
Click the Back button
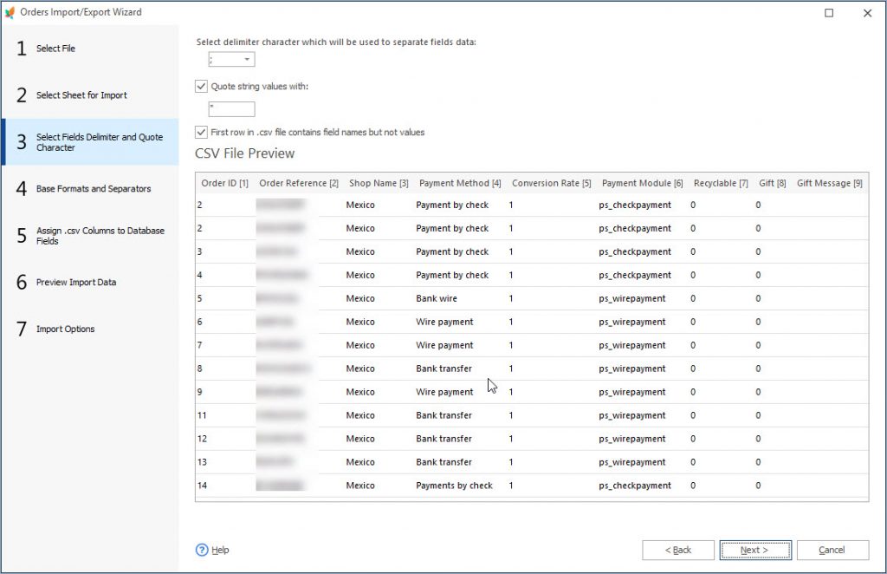(x=677, y=549)
